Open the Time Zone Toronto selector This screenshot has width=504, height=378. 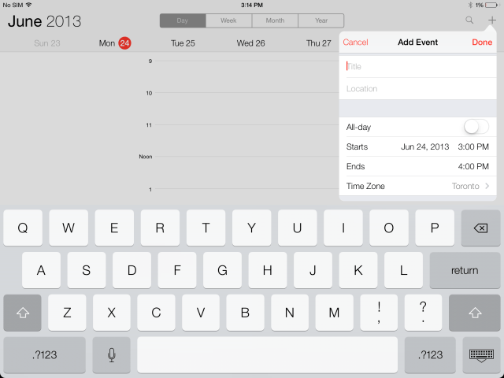[418, 186]
